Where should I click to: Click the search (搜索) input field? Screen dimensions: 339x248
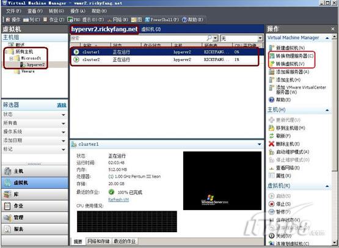pyautogui.click(x=139, y=38)
